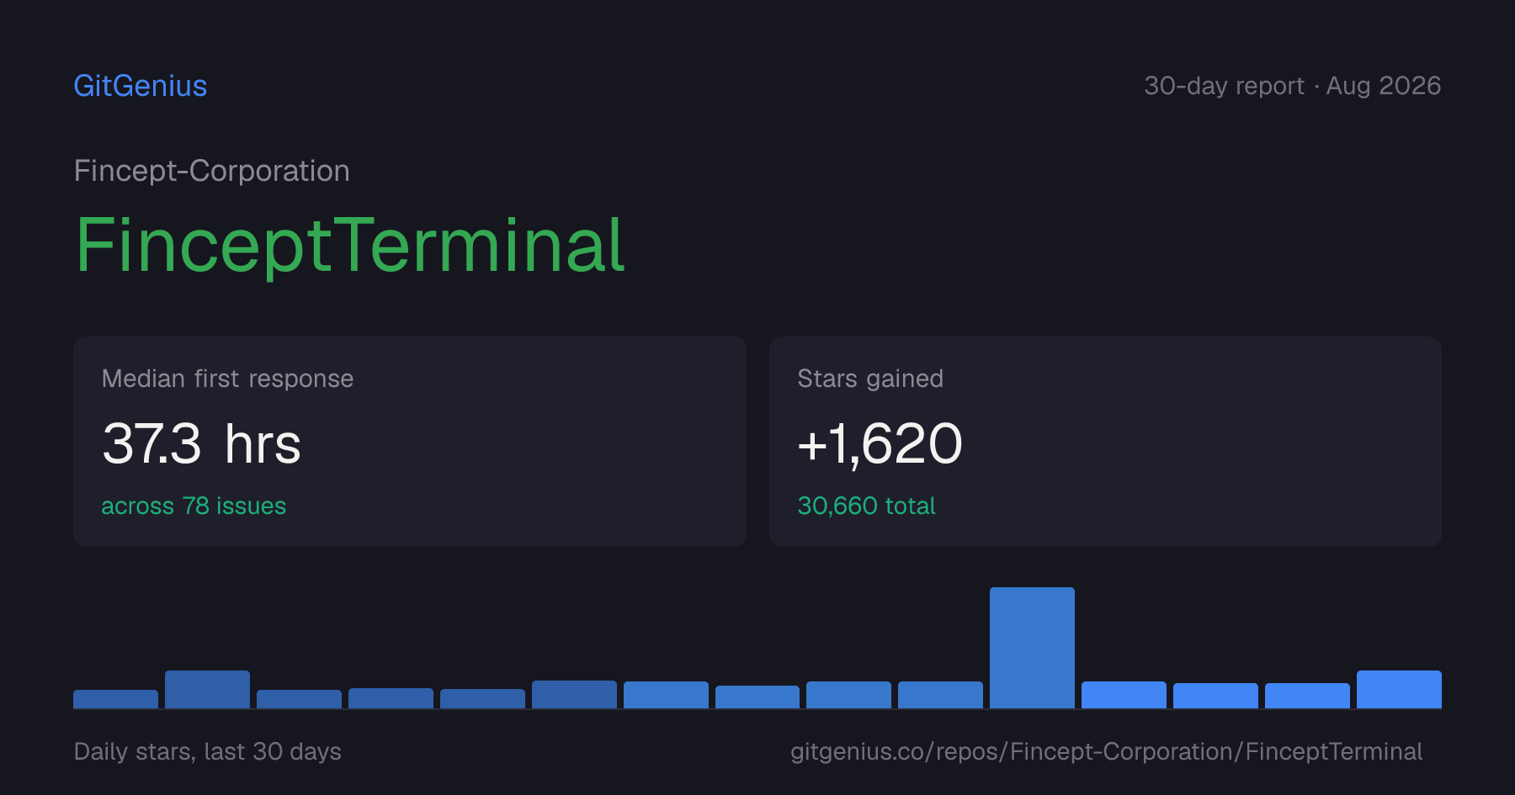Select the Daily stars, last 30 days caption
This screenshot has height=795, width=1515.
pyautogui.click(x=208, y=751)
